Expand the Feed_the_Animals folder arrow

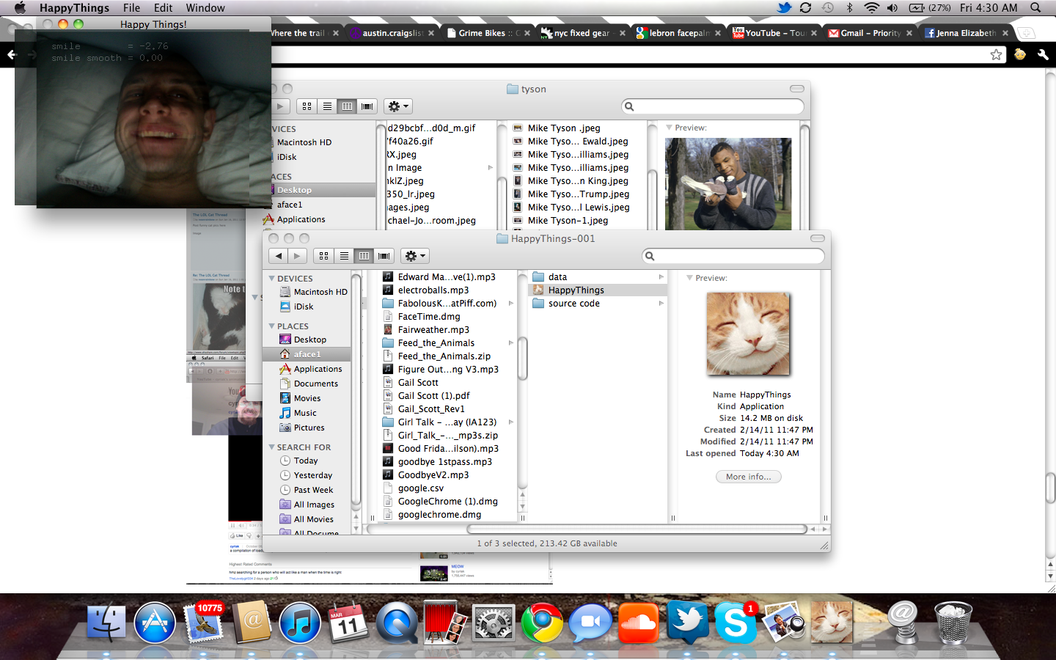pos(510,343)
